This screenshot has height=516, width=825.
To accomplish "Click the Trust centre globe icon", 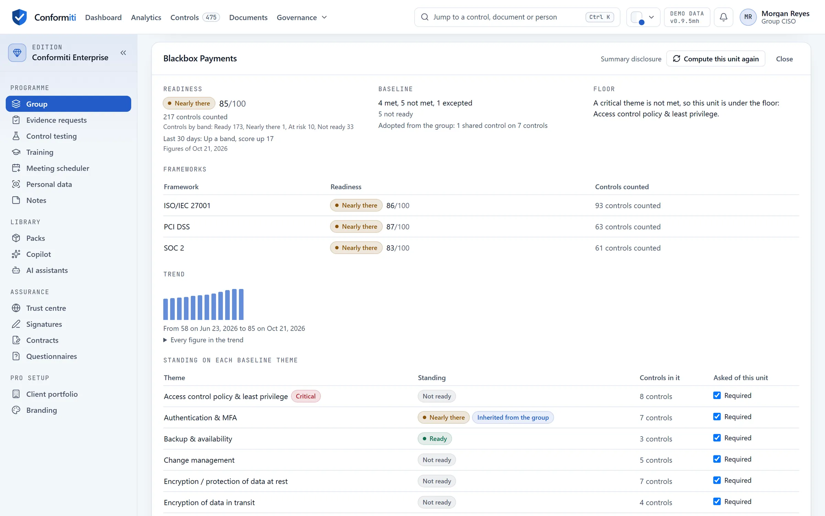I will pyautogui.click(x=16, y=308).
